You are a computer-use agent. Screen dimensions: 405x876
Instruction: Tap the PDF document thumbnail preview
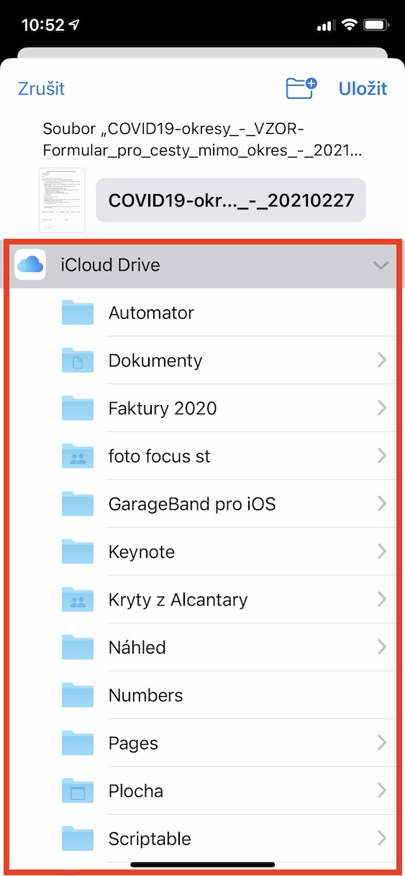(x=62, y=201)
